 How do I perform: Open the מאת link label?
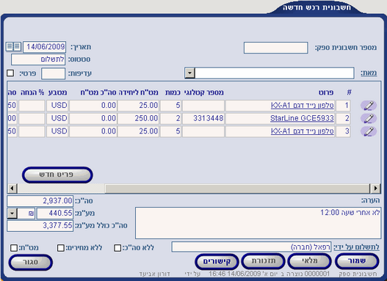pos(369,73)
